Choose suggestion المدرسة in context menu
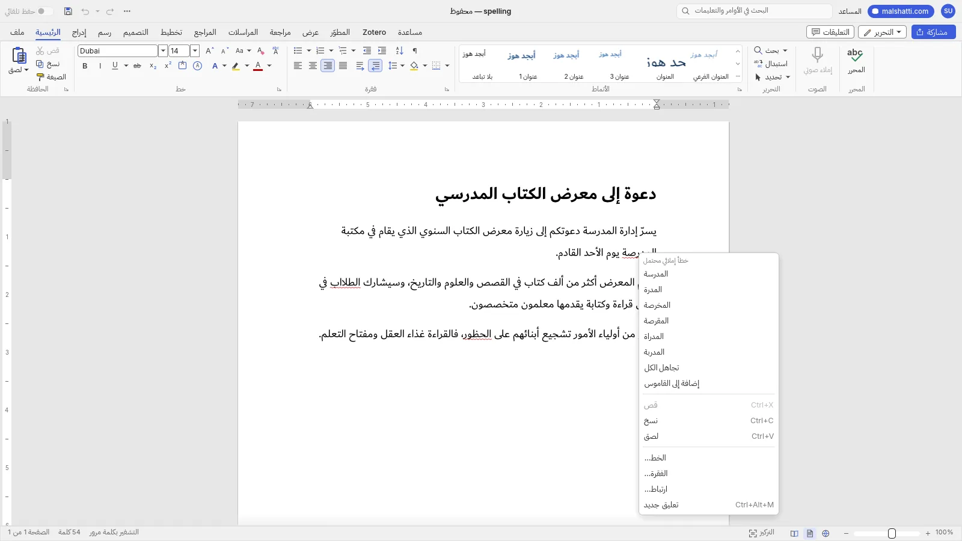 tap(709, 274)
